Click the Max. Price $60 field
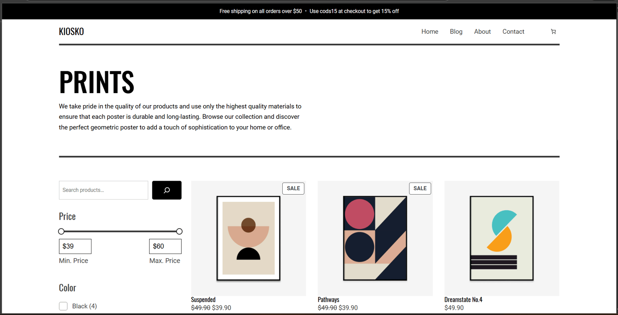Screen dimensions: 618x315 click(x=165, y=246)
